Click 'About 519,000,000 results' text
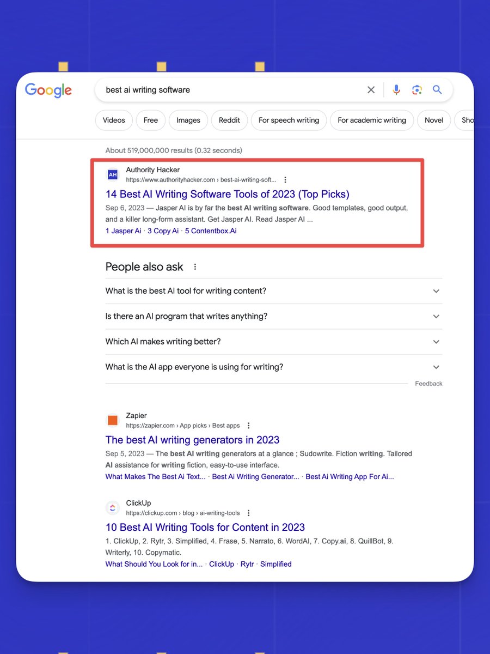Image resolution: width=490 pixels, height=654 pixels. (174, 150)
